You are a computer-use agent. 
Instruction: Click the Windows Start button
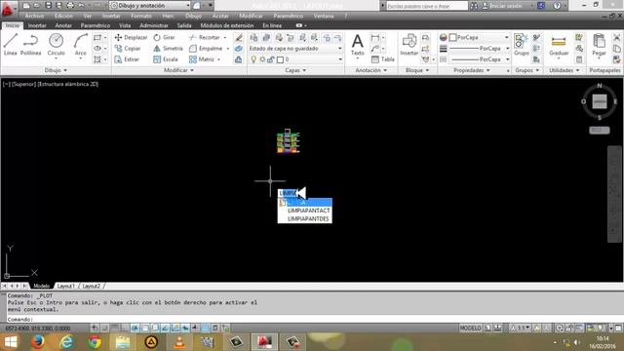point(11,342)
